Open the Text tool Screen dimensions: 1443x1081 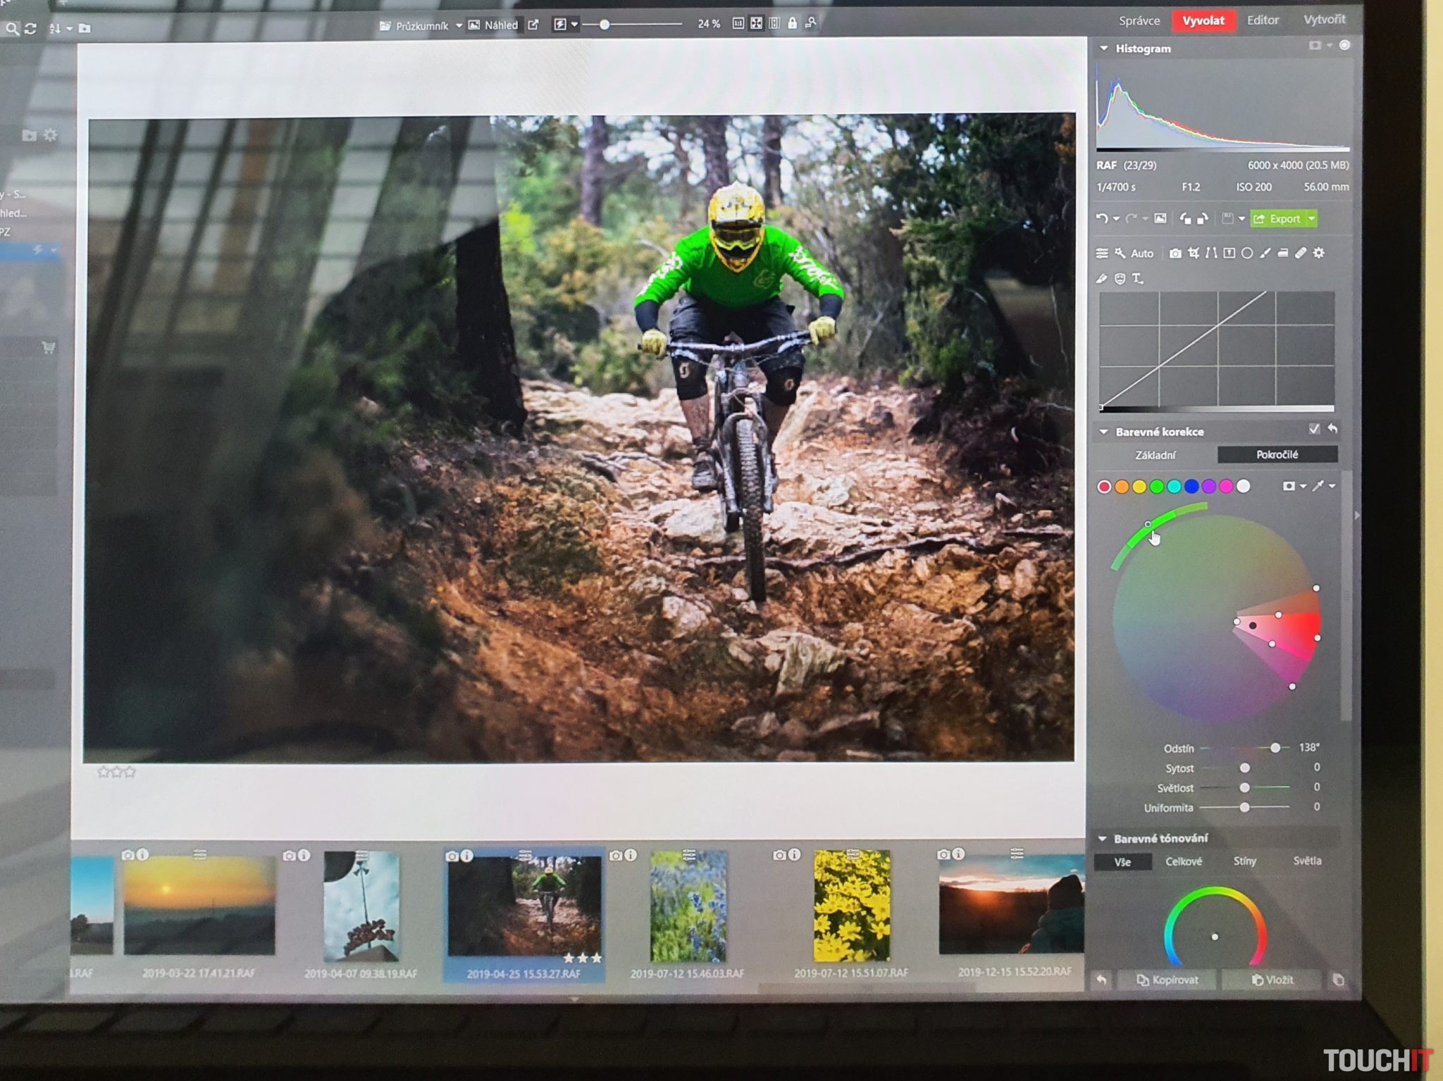1137,279
